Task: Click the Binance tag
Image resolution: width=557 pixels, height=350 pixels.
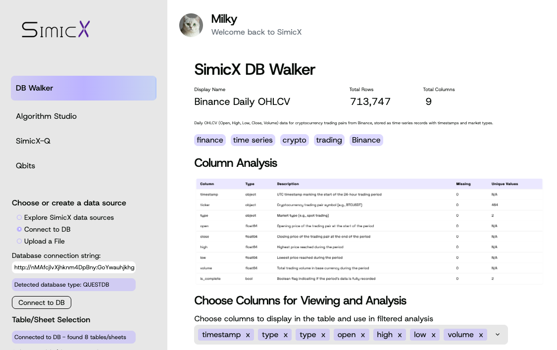Action: [366, 140]
